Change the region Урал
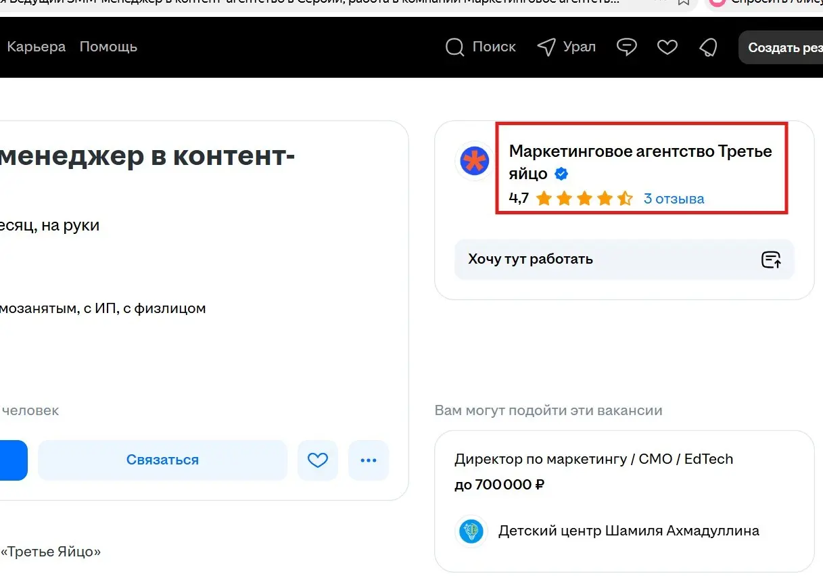 pos(579,47)
